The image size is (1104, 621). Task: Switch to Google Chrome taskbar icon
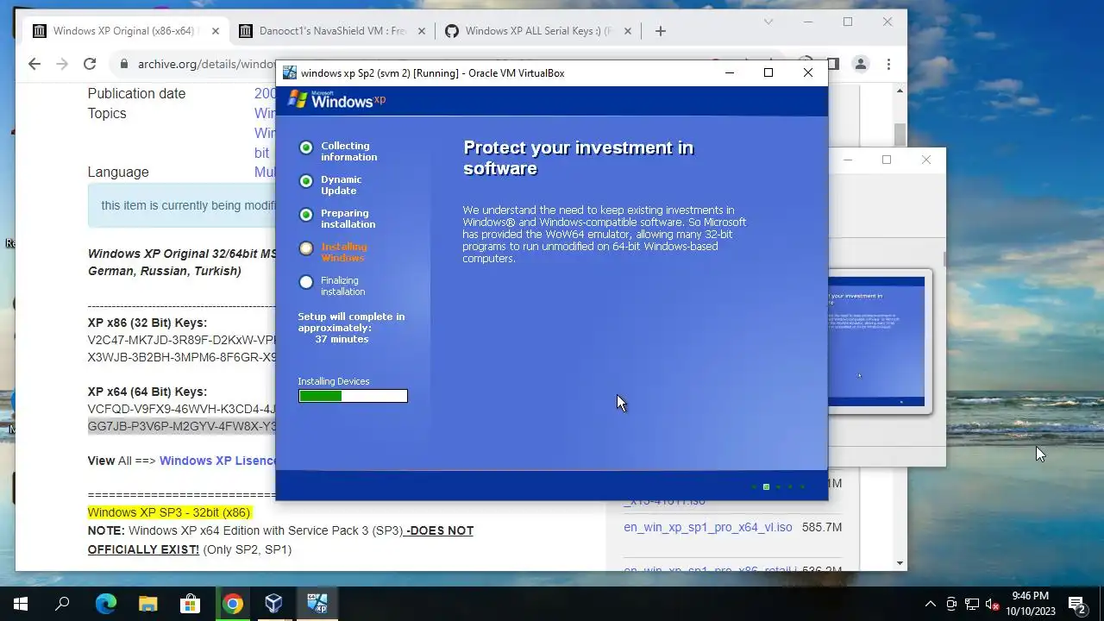coord(232,604)
